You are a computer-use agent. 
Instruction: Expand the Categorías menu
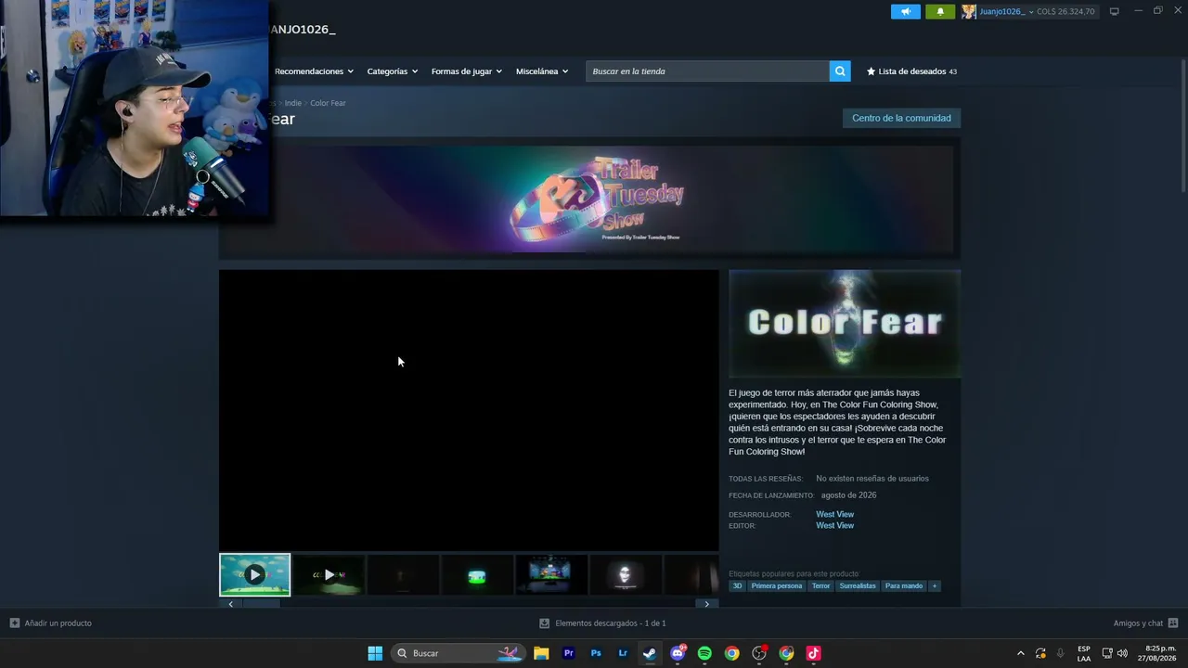[392, 71]
